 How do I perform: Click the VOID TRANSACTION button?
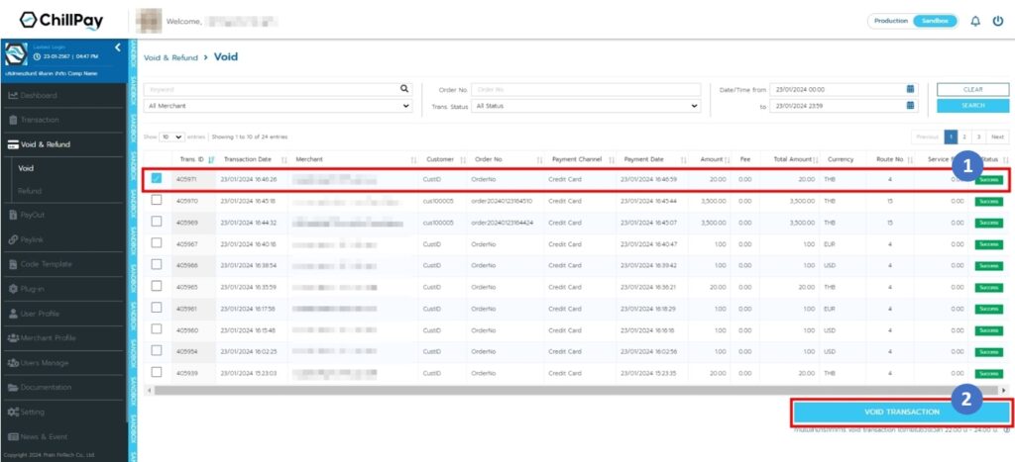coord(902,413)
